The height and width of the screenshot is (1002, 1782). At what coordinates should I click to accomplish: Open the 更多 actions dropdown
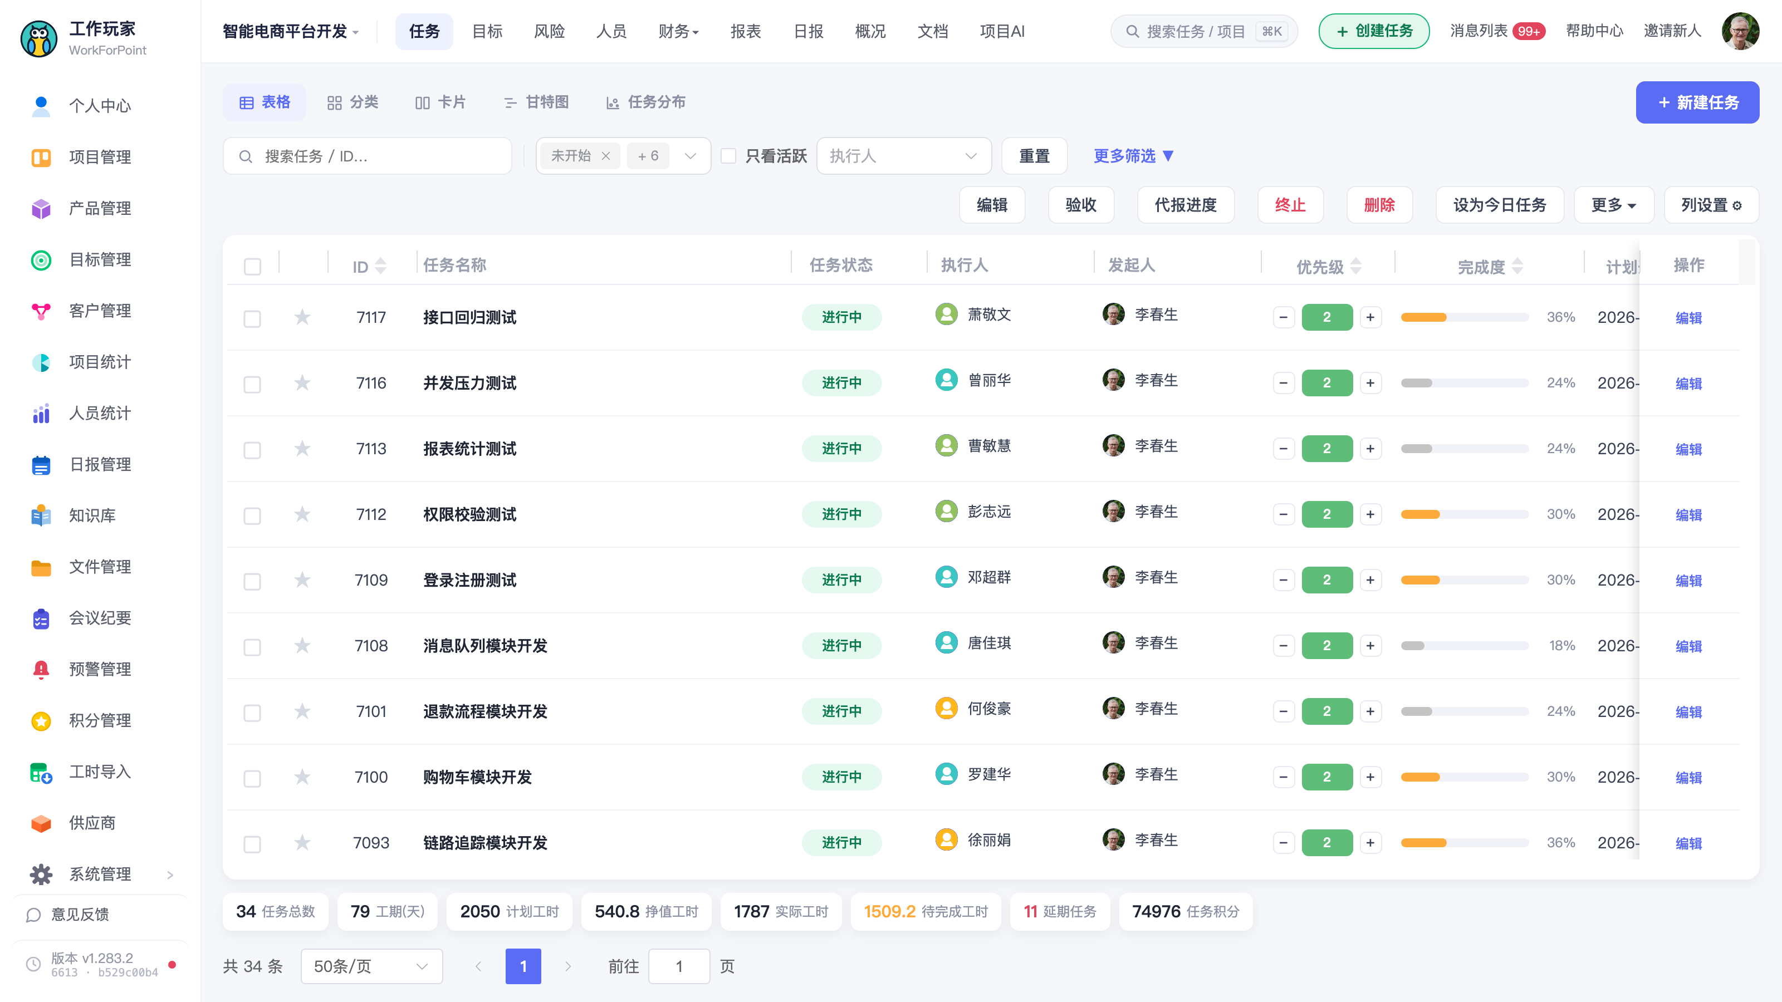tap(1613, 205)
